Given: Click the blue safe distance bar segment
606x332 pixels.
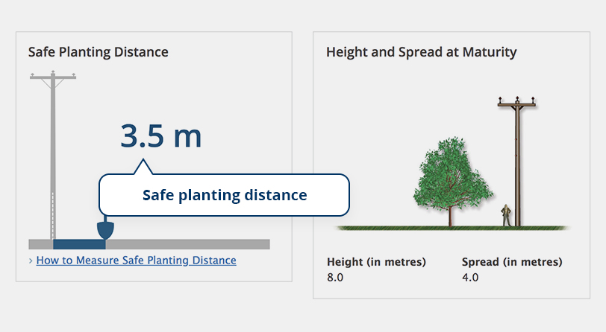Looking at the screenshot, I should pos(79,244).
